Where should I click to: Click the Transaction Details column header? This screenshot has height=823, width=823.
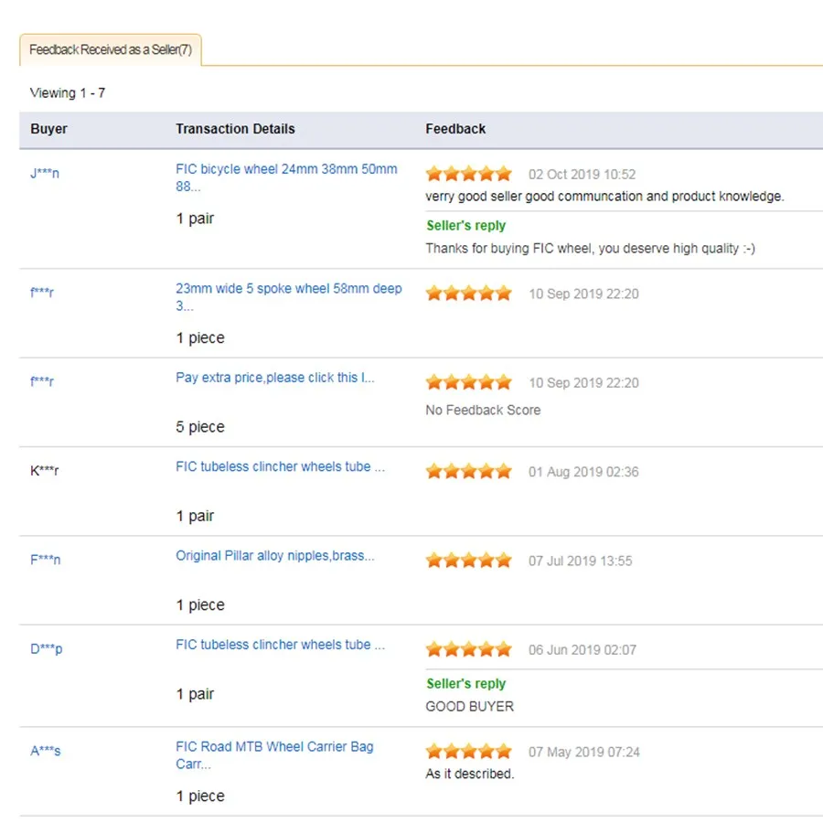pyautogui.click(x=235, y=129)
